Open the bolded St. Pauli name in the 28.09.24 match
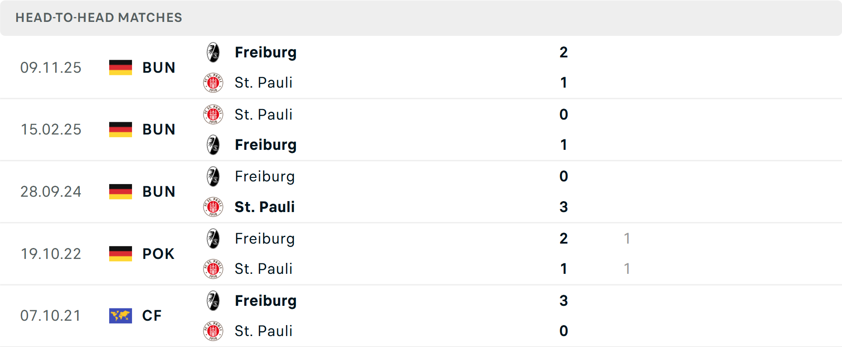Viewport: 842px width, 347px height. coord(264,207)
